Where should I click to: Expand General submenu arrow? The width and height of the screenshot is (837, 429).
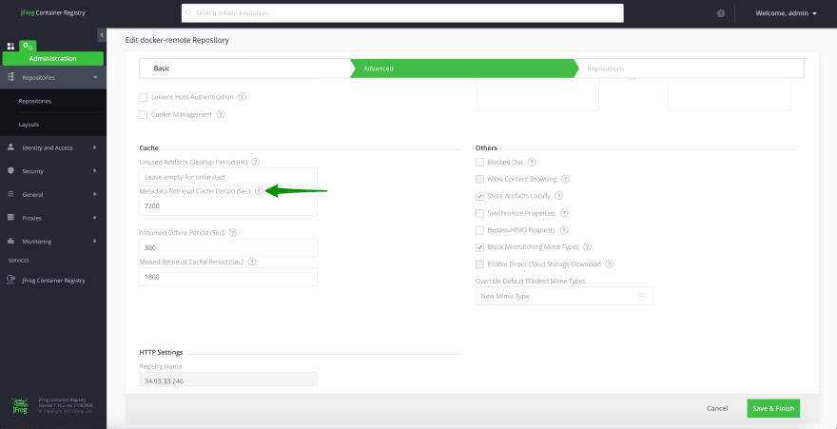point(95,195)
